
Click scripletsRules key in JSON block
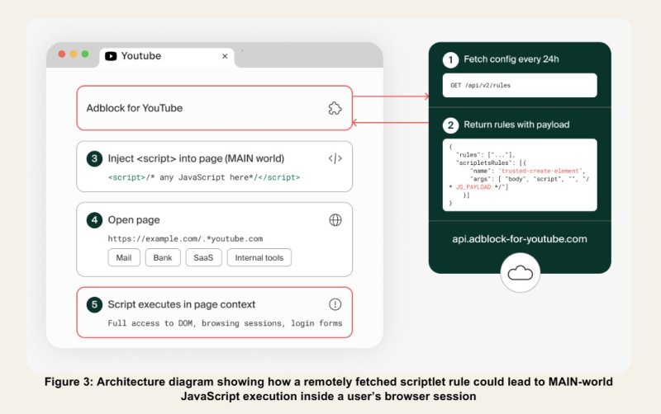coord(483,162)
